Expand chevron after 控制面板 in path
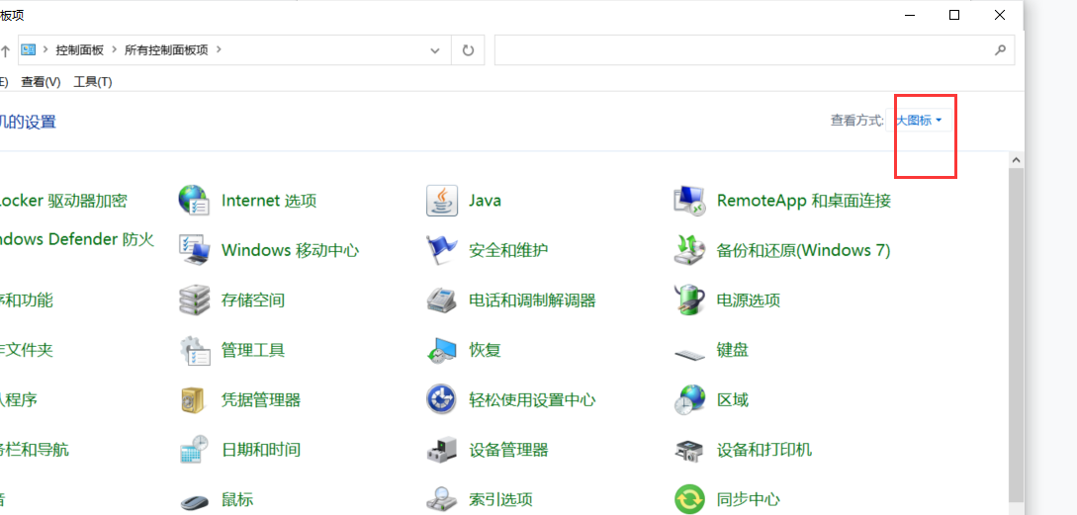The image size is (1077, 515). [x=114, y=49]
